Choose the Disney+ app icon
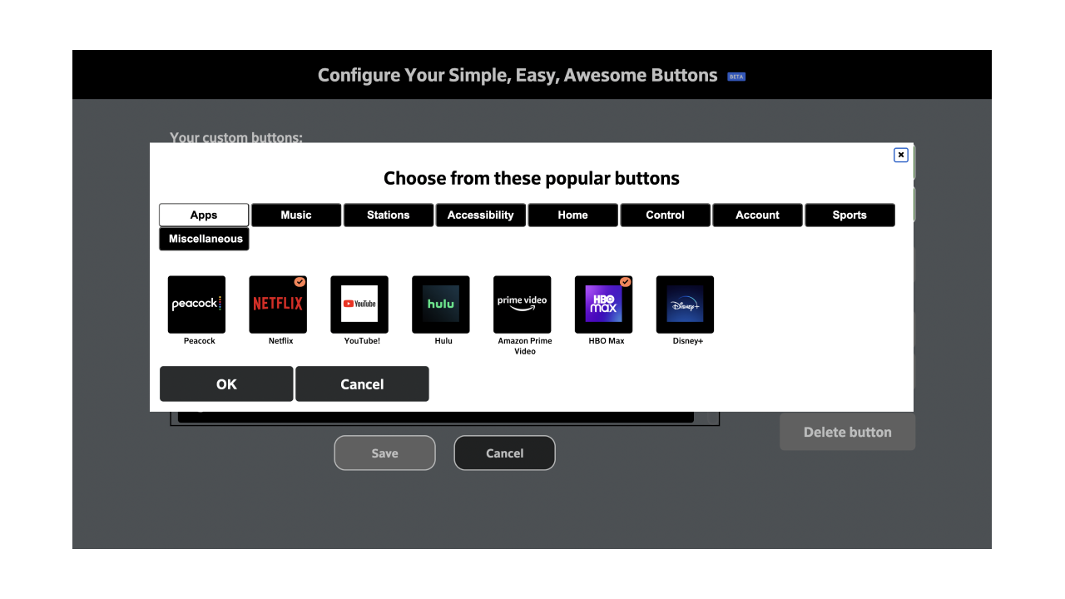Screen dimensions: 1065x599 pyautogui.click(x=685, y=304)
